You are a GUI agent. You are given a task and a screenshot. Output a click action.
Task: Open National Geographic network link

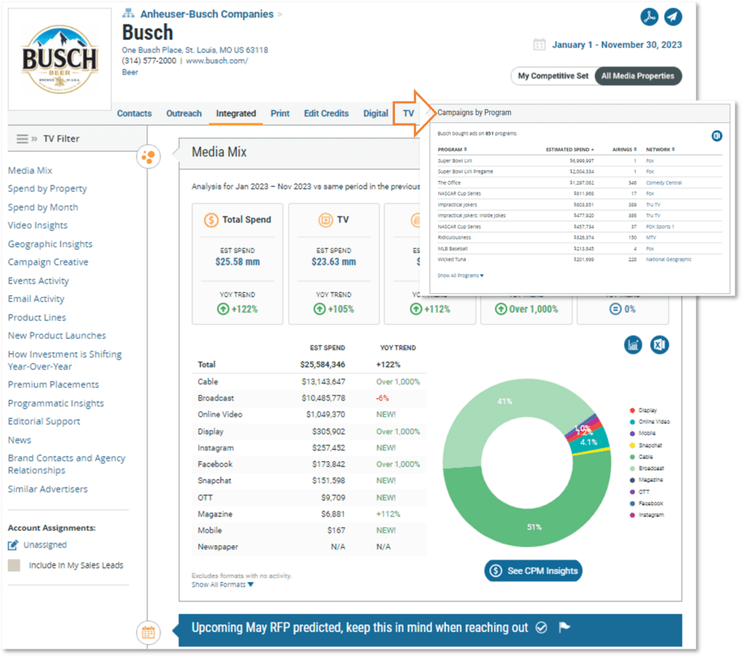[x=669, y=260]
